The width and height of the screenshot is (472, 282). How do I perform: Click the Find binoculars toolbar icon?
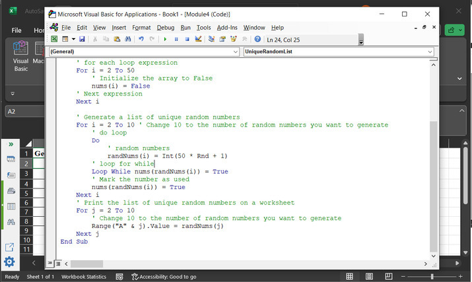tap(128, 39)
